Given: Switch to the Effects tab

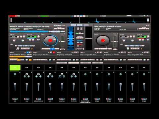Looking at the screenshot, I should [x=86, y=63].
